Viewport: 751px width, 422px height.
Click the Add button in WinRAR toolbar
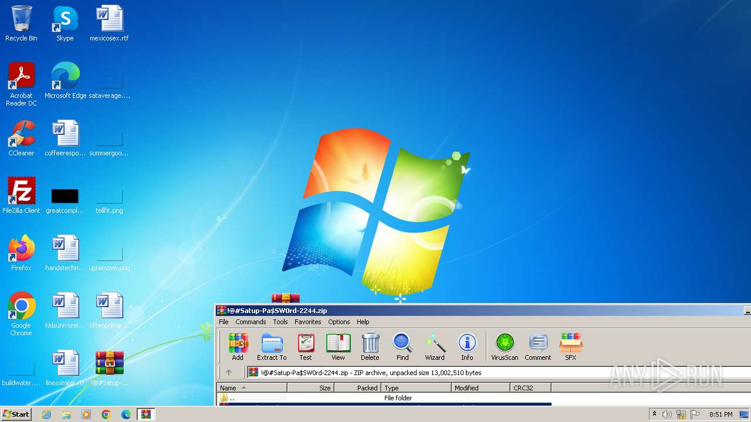pos(238,346)
